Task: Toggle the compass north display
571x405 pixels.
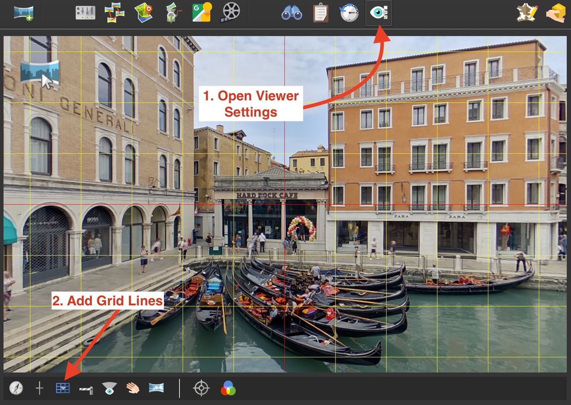Action: tap(16, 388)
